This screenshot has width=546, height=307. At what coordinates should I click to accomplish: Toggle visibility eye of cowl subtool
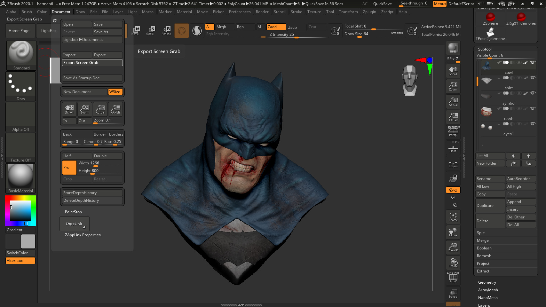(533, 62)
